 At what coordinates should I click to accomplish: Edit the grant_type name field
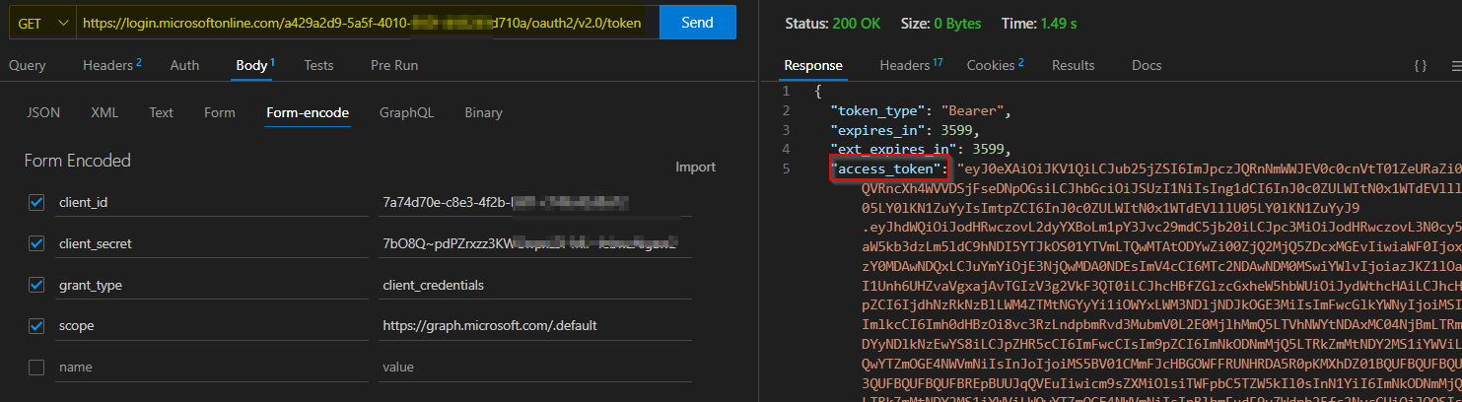(x=211, y=285)
